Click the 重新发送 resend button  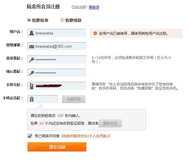[x=110, y=123]
